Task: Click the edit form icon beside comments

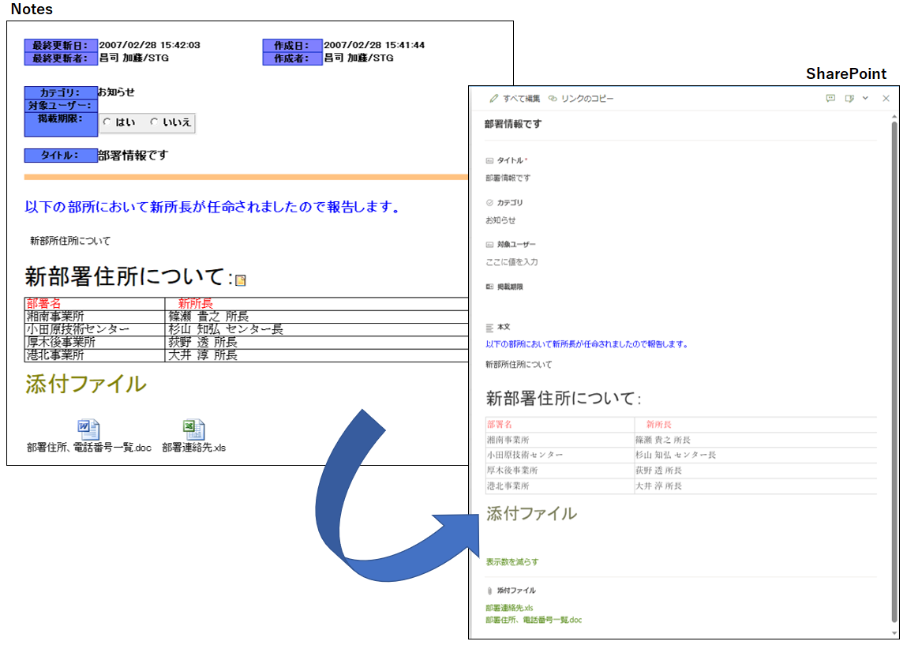Action: pyautogui.click(x=849, y=99)
